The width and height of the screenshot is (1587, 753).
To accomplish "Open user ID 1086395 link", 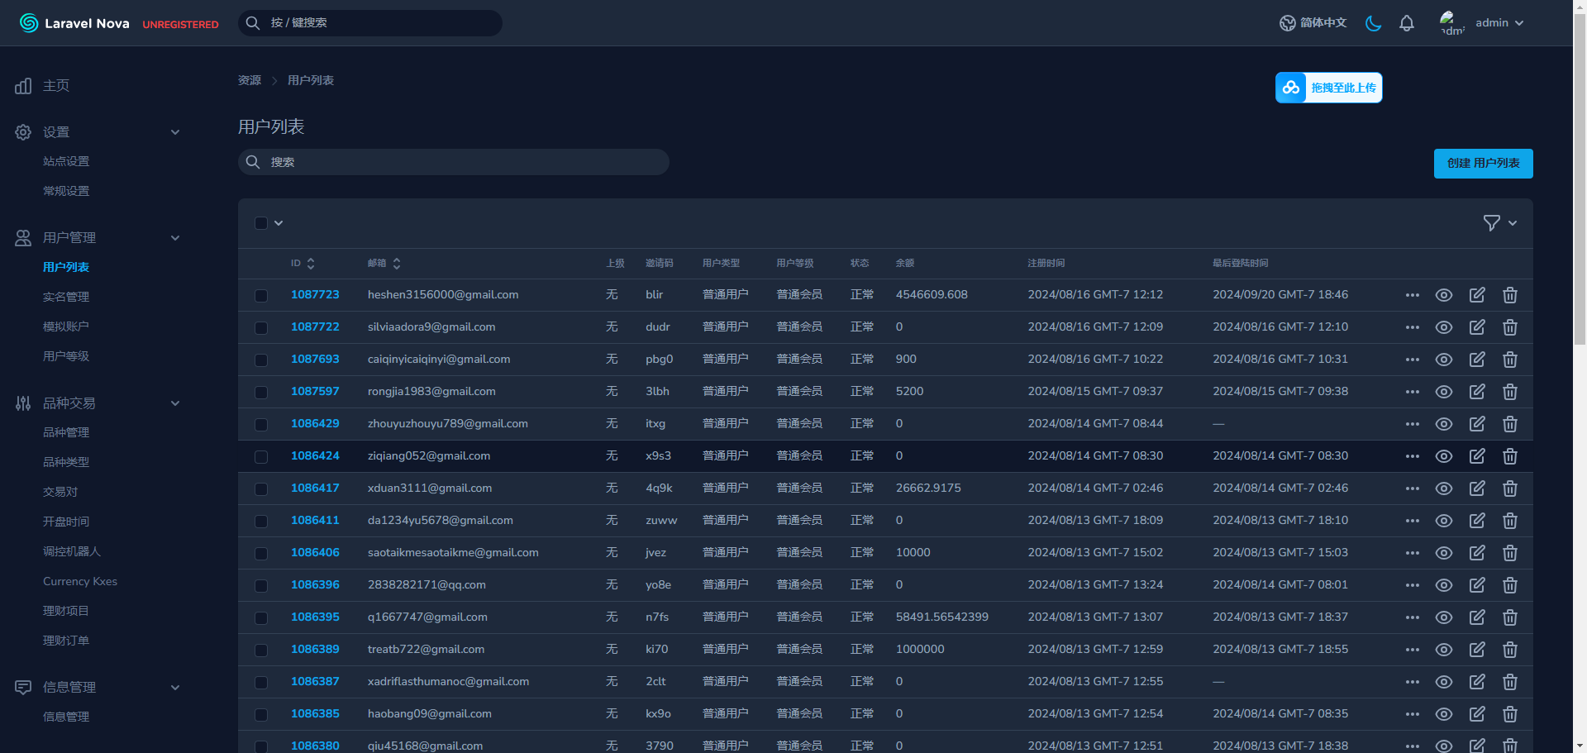I will 315,617.
